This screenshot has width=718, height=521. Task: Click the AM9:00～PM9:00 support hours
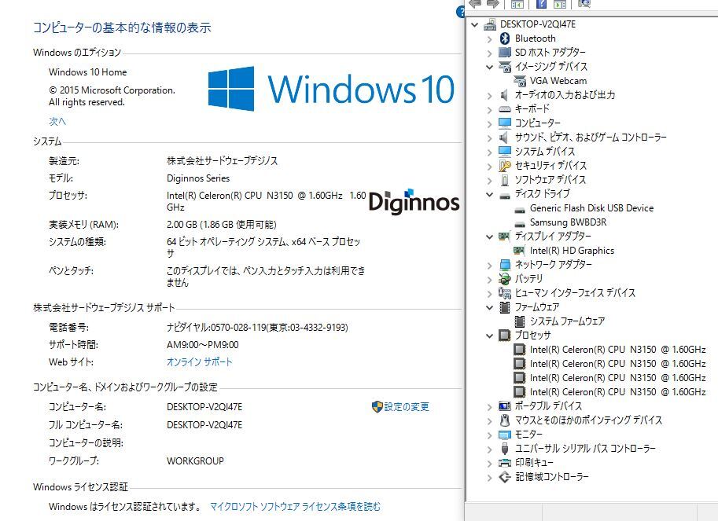pos(202,344)
